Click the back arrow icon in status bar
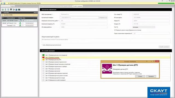This screenshot has height=98, width=175. 2,3
